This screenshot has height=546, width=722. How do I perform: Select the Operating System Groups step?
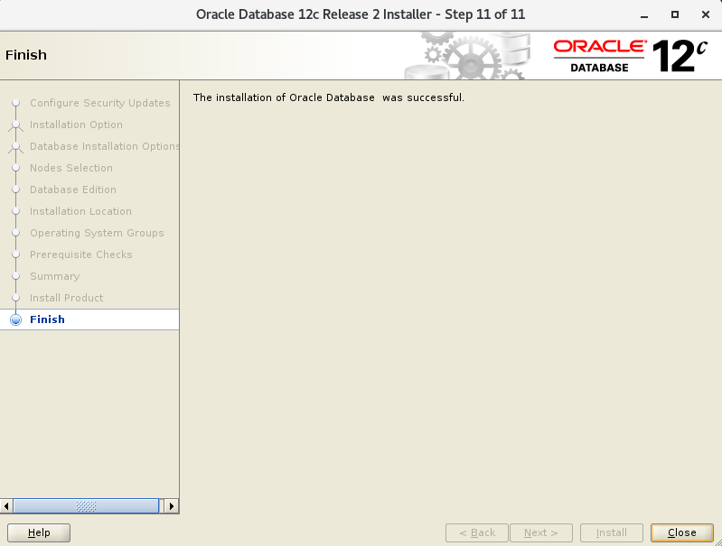[x=97, y=233]
